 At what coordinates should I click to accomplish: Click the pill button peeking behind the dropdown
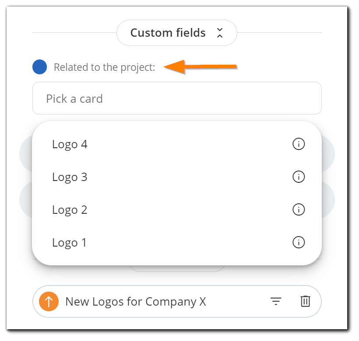click(x=177, y=268)
